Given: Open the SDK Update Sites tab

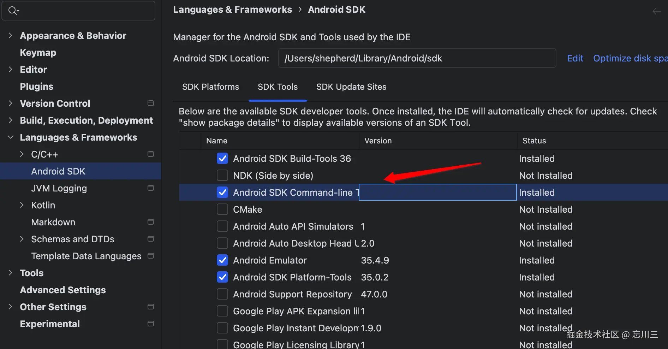Looking at the screenshot, I should [351, 87].
